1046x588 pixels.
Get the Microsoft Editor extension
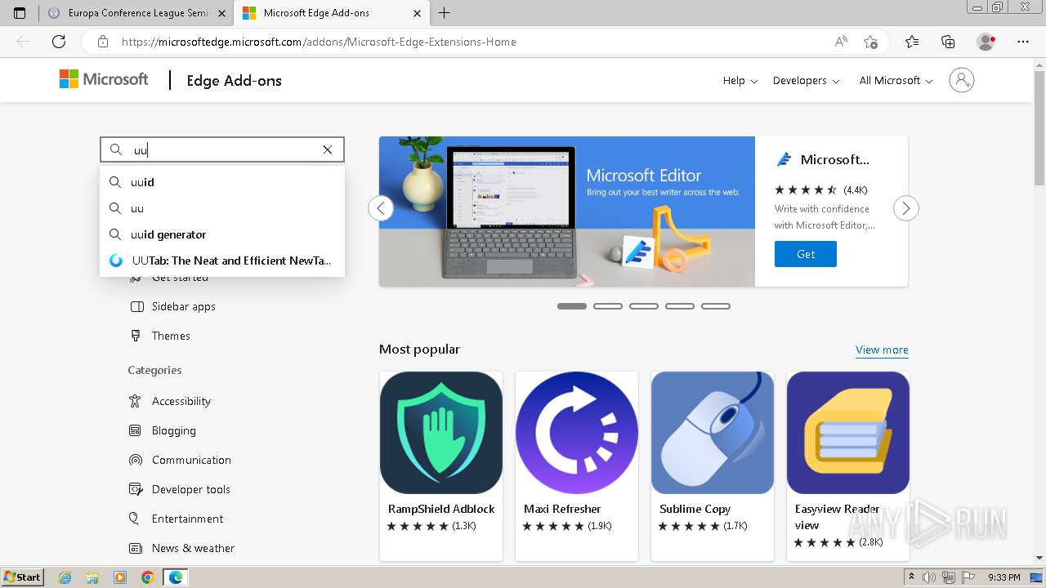point(805,254)
